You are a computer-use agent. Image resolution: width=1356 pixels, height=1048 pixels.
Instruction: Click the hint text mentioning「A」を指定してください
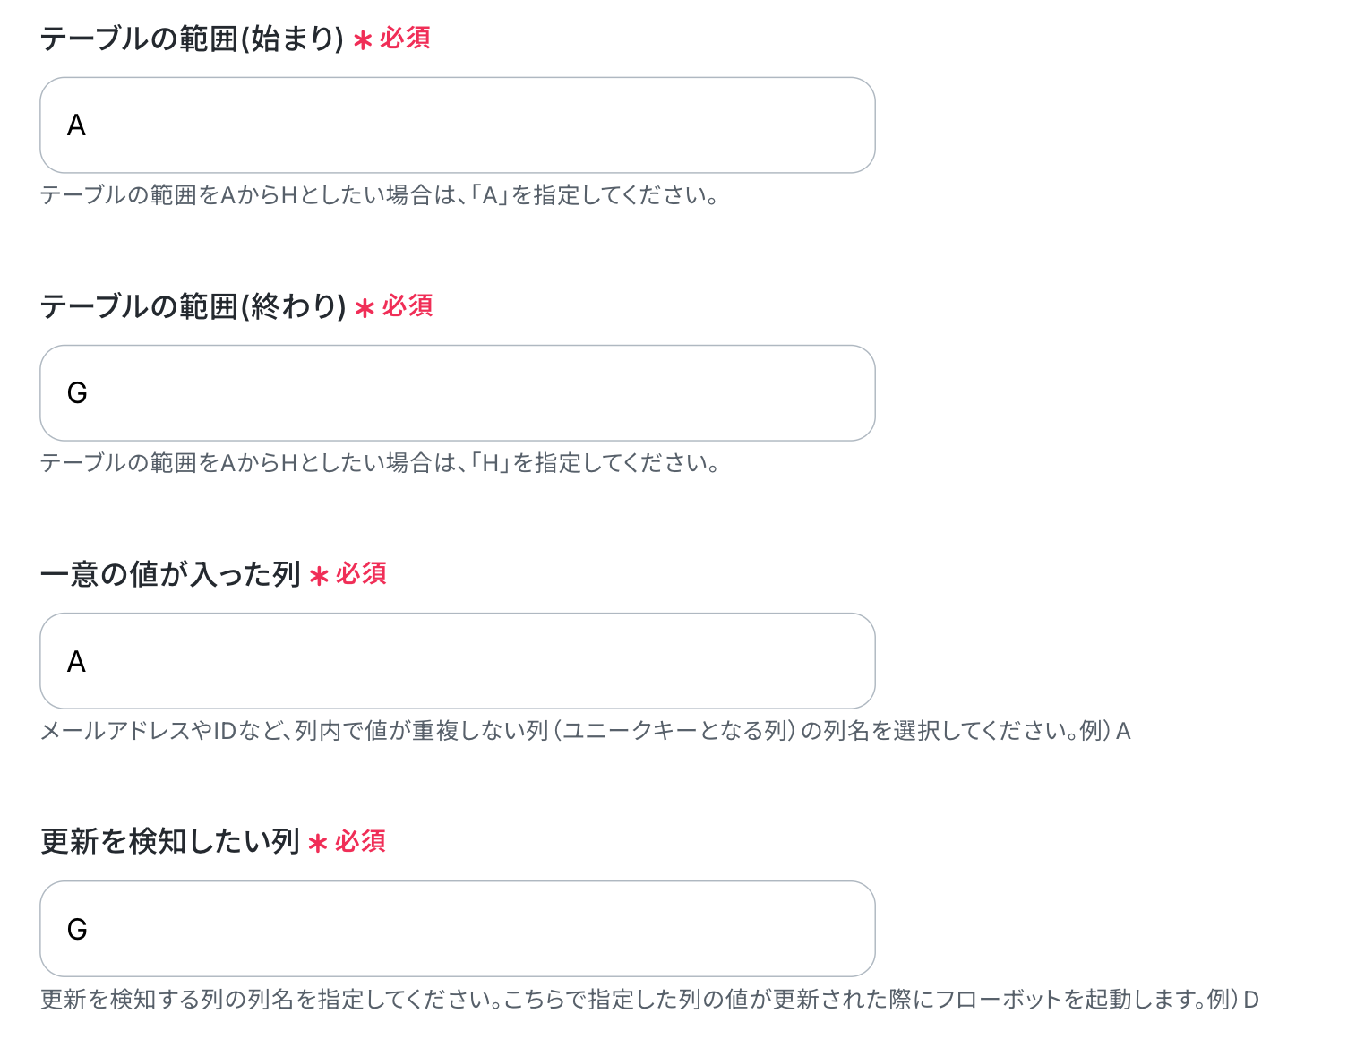click(x=380, y=195)
